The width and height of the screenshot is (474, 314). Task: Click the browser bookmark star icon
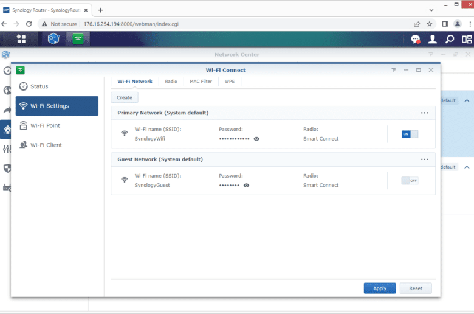tap(429, 24)
